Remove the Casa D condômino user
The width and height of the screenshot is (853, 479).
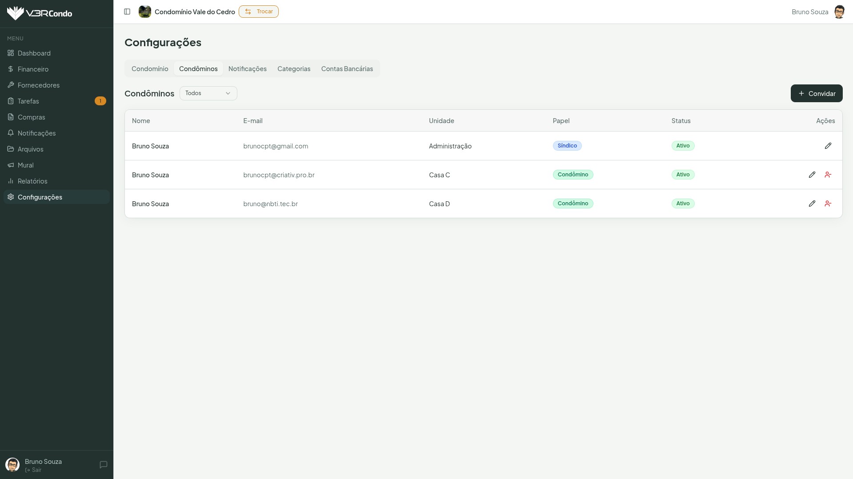[828, 204]
